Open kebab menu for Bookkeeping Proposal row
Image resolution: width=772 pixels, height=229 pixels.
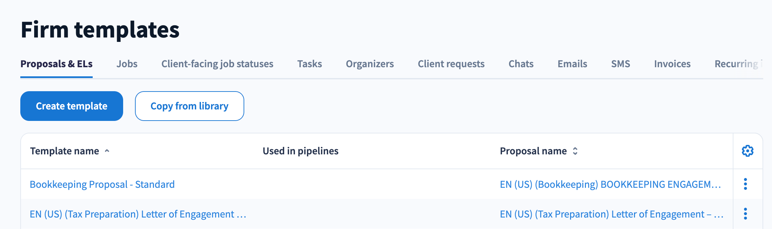pos(745,184)
